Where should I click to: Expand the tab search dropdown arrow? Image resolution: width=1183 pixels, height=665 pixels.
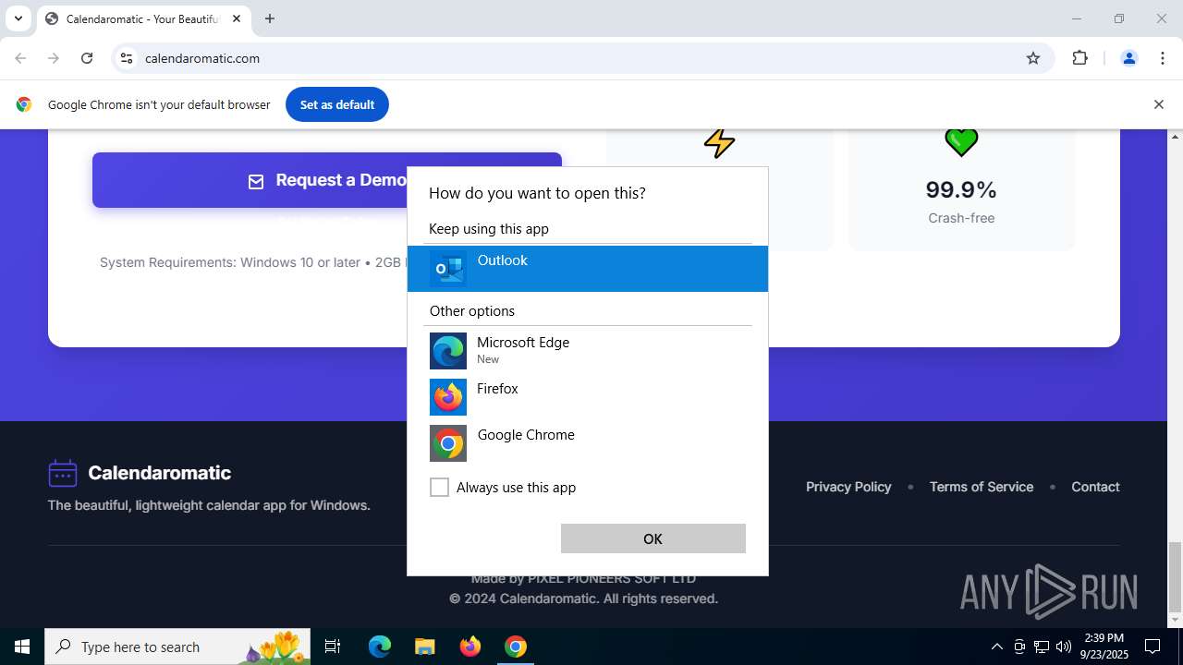pos(18,18)
